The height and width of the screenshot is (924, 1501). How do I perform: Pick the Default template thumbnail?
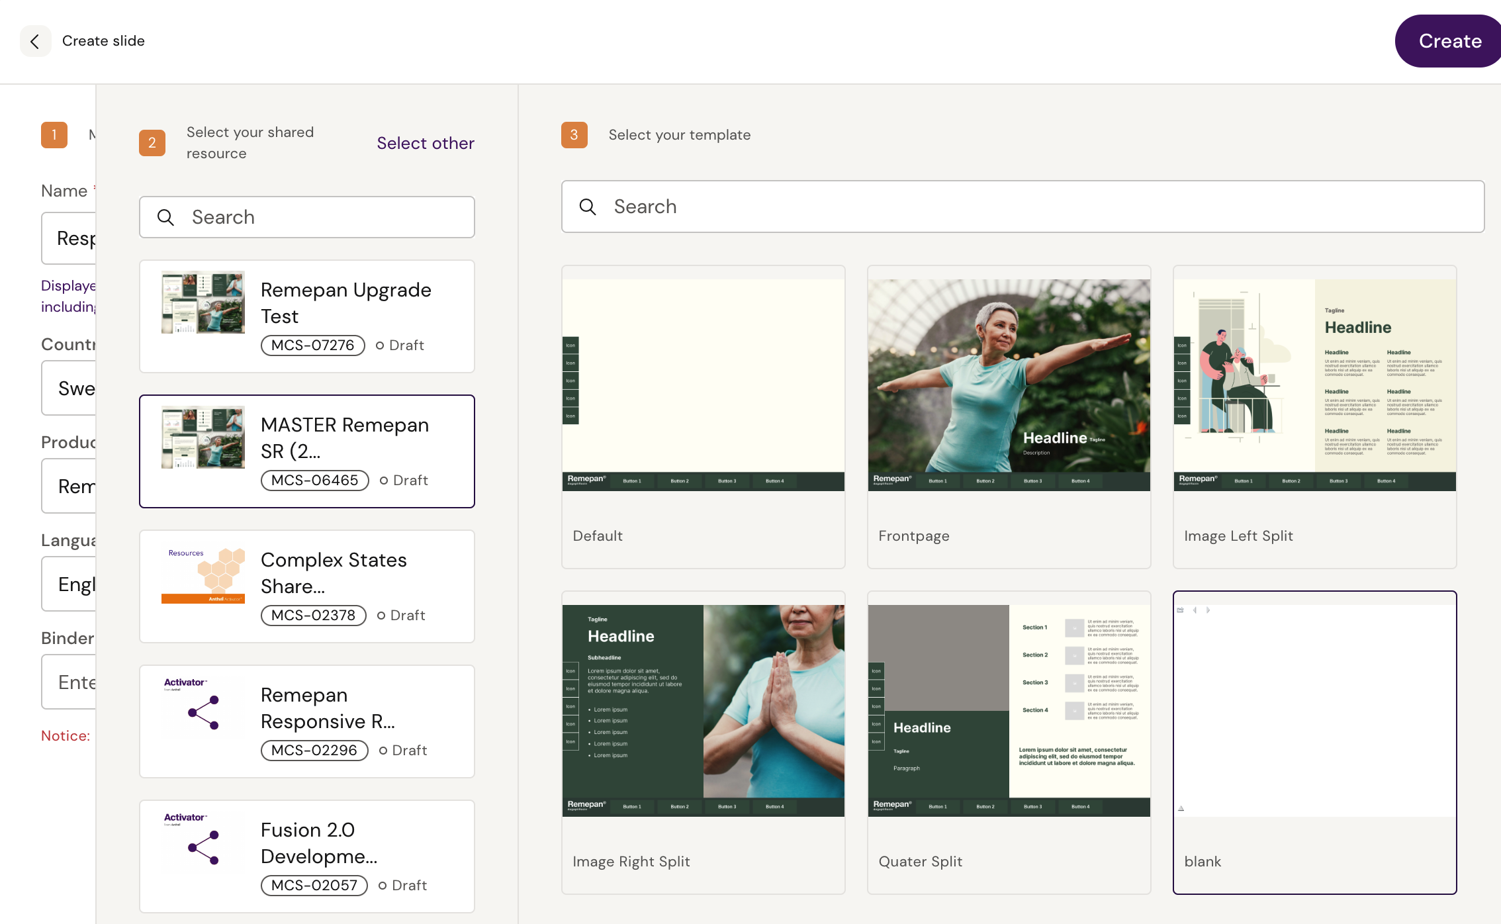tap(703, 385)
